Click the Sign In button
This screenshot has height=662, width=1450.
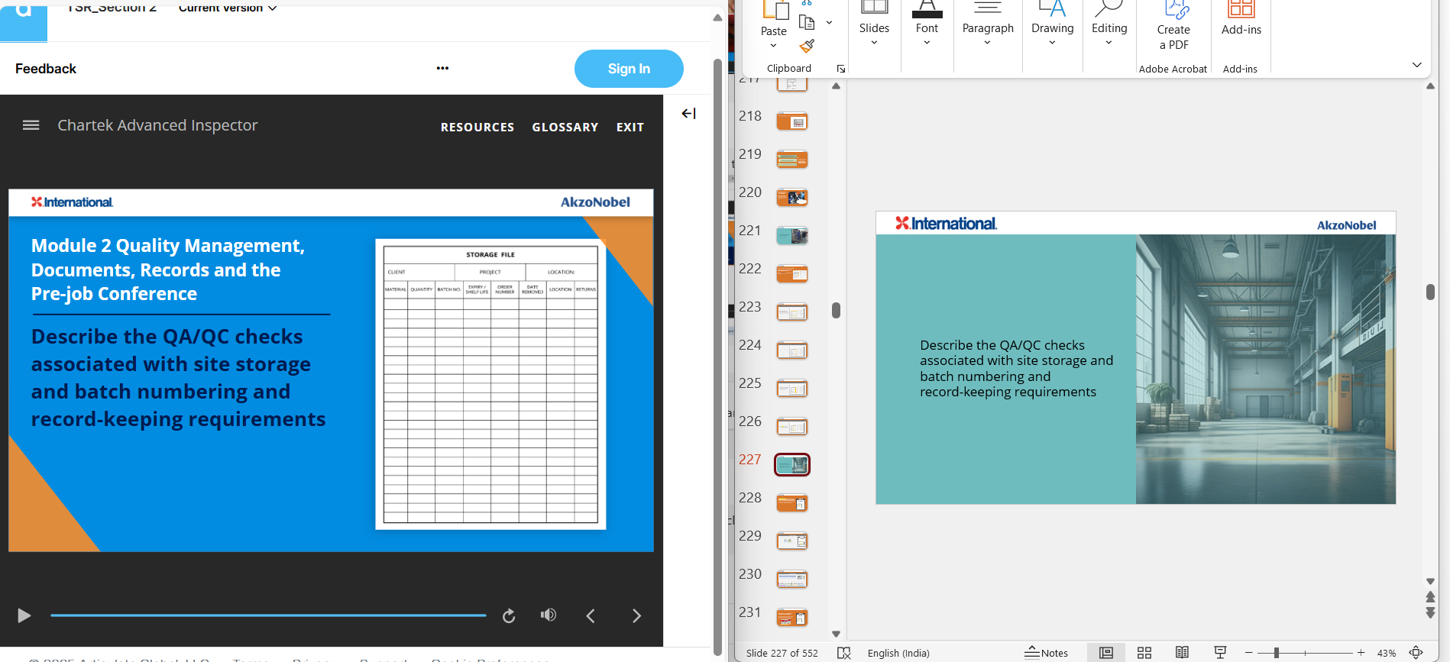[629, 69]
